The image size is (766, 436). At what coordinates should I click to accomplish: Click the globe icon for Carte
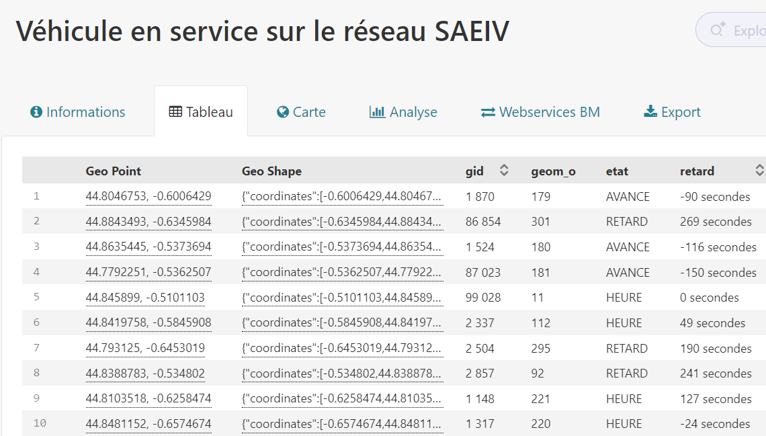(x=283, y=112)
